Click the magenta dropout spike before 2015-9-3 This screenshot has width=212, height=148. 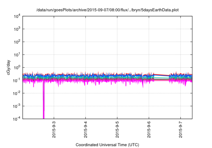pyautogui.click(x=44, y=100)
